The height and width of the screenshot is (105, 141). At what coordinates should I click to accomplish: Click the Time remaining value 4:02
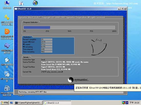coord(47,52)
